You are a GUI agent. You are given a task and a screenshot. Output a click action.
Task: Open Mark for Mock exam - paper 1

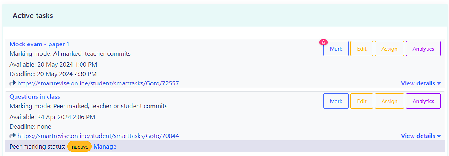[336, 49]
